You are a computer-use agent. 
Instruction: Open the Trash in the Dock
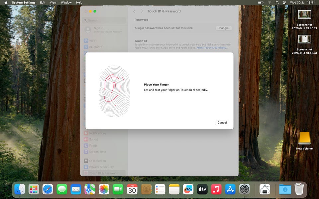(x=299, y=189)
